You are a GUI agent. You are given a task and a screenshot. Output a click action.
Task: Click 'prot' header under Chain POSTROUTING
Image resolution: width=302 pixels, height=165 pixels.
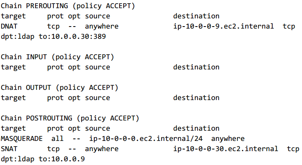click(x=55, y=128)
